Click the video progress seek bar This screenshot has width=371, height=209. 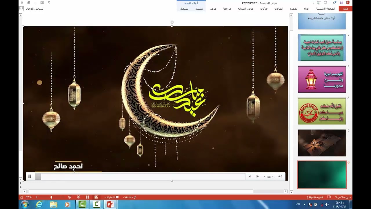140,176
